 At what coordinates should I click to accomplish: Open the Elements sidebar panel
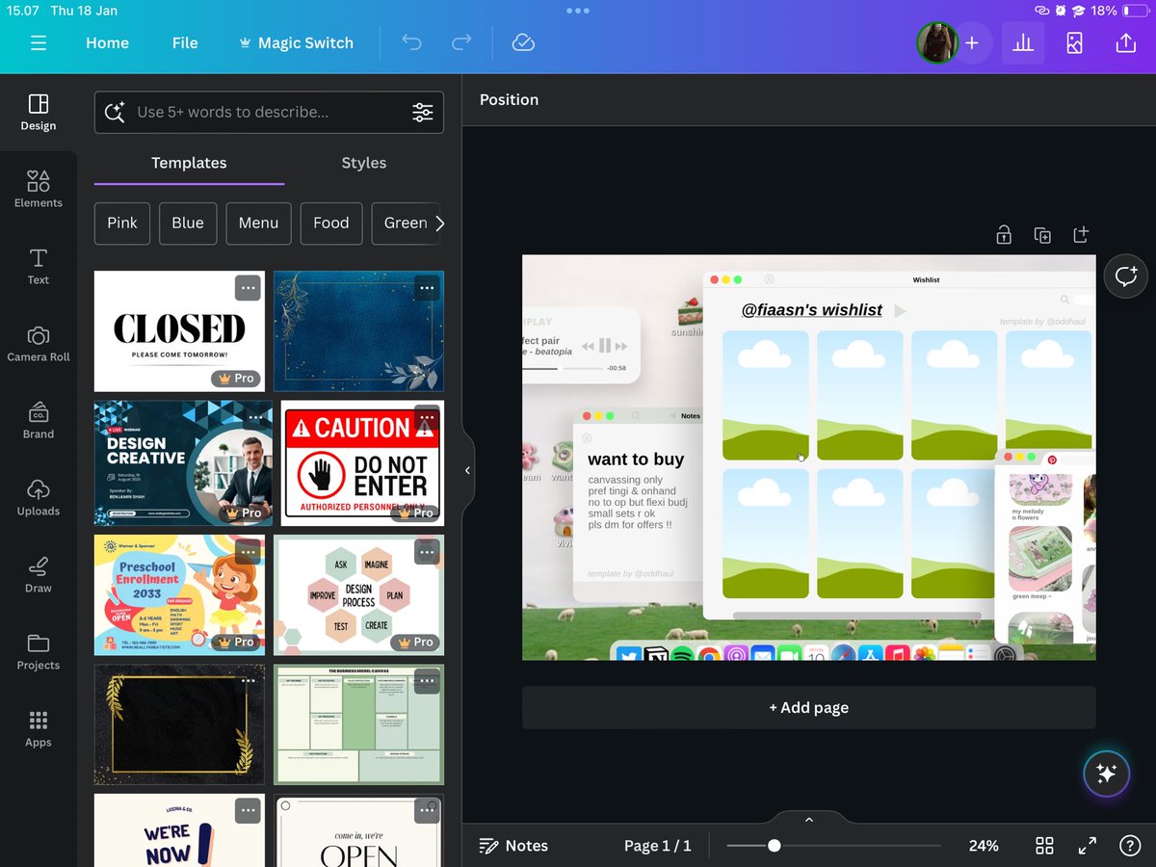[x=39, y=190]
